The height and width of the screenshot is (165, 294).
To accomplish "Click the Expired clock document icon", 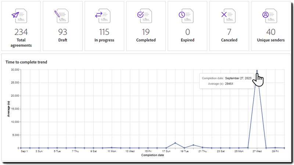I will (x=186, y=16).
